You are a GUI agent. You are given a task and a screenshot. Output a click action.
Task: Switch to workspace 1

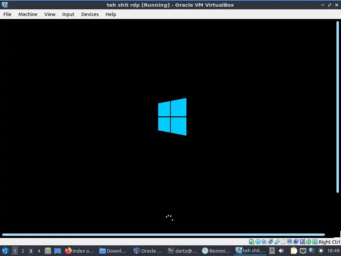click(x=15, y=251)
